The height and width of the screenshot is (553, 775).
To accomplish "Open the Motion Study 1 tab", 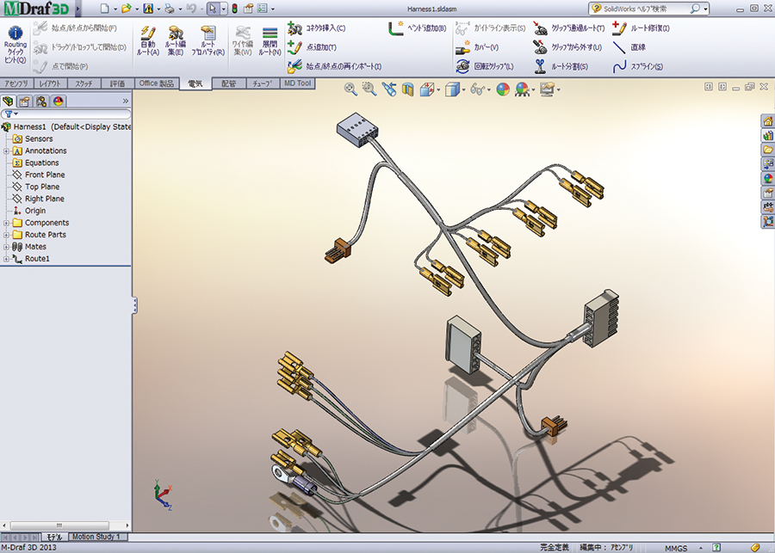I will [97, 537].
